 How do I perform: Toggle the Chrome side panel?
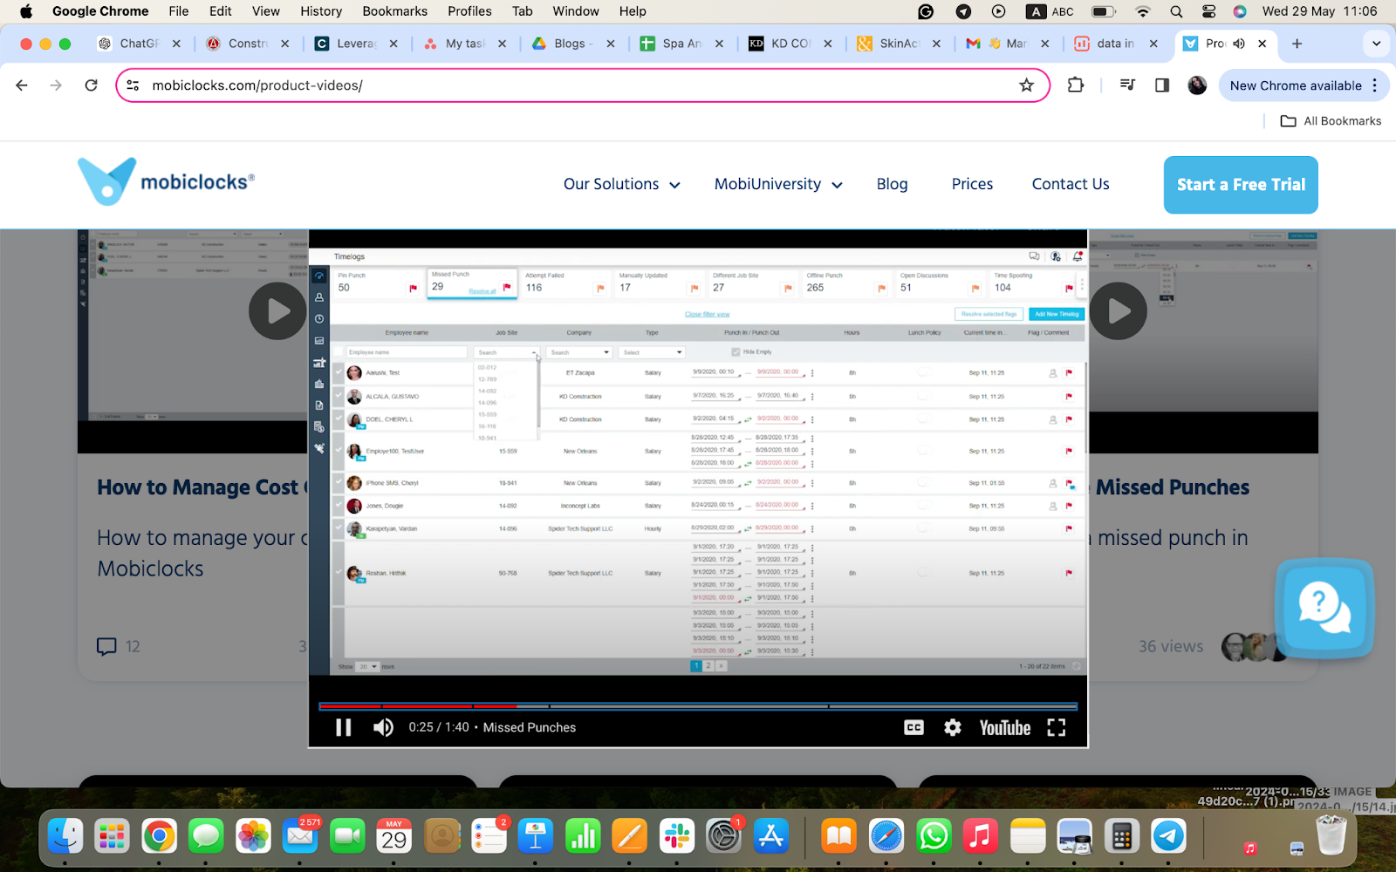point(1162,85)
